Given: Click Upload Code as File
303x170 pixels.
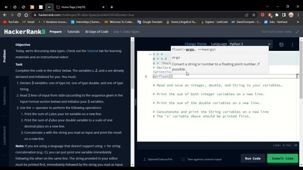Looking at the screenshot, I should (x=158, y=159).
